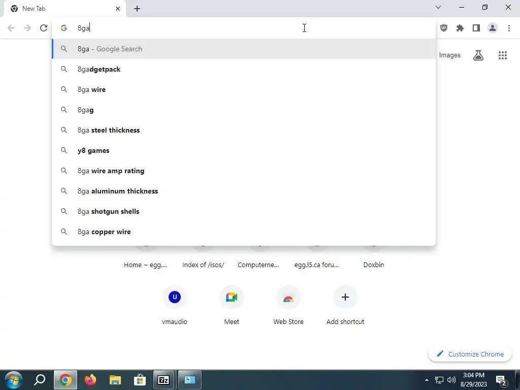520x390 pixels.
Task: Open the Search Labs flask icon
Action: pos(478,55)
